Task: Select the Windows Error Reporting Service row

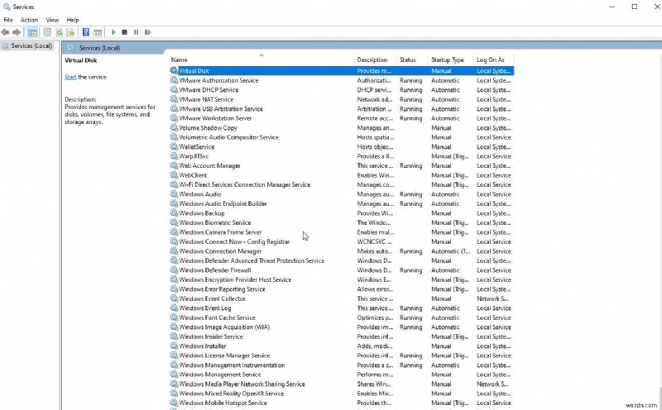Action: pos(342,289)
